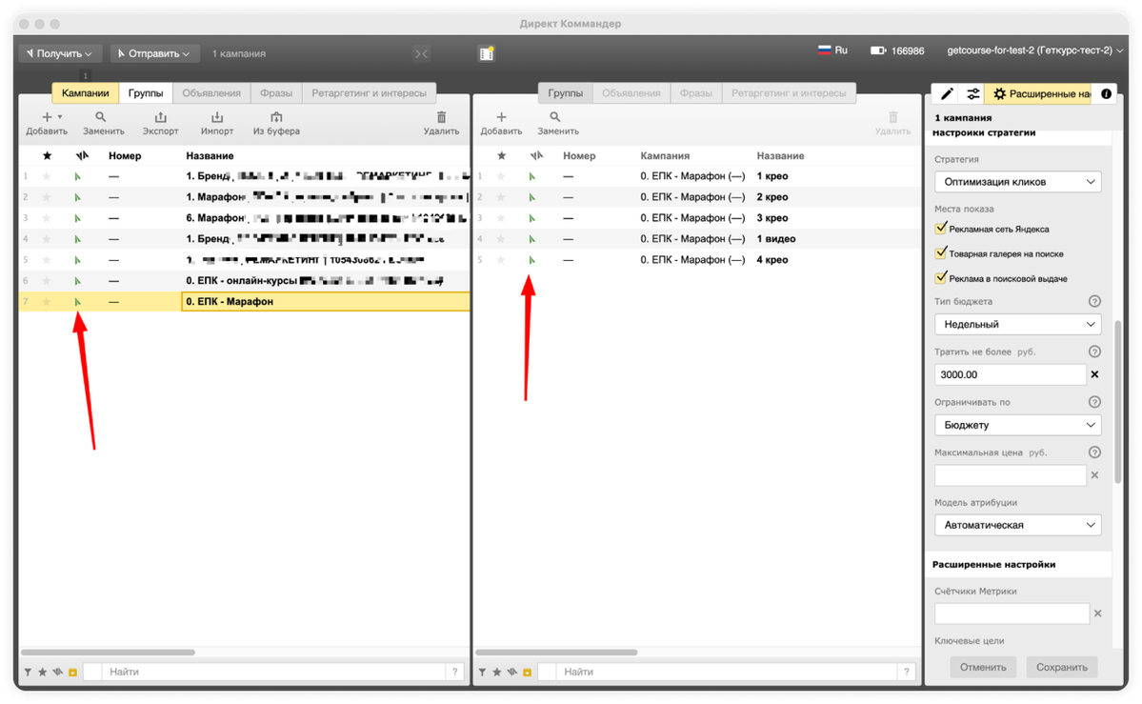Click the star filter under campaigns list

pos(42,672)
